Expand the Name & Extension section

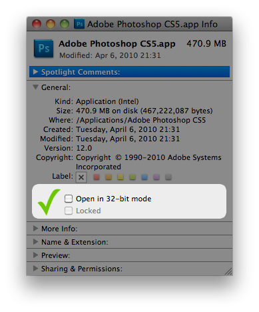click(35, 242)
